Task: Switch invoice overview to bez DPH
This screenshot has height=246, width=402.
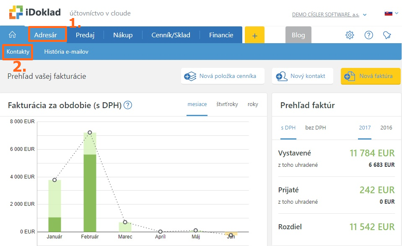Action: (315, 127)
